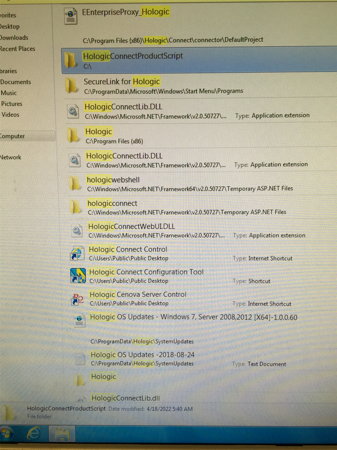Click the second HologicConnectLib.DLL file name
The width and height of the screenshot is (337, 450).
pyautogui.click(x=124, y=156)
